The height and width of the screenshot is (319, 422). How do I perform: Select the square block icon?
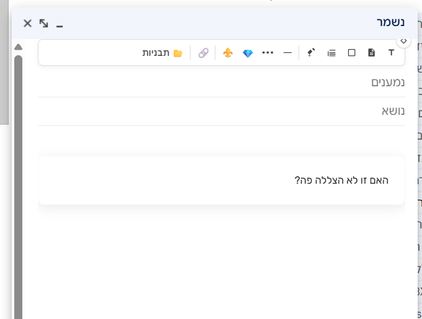point(351,53)
